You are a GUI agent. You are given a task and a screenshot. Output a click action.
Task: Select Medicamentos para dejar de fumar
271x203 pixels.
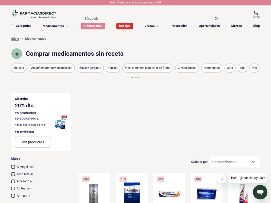tap(148, 68)
